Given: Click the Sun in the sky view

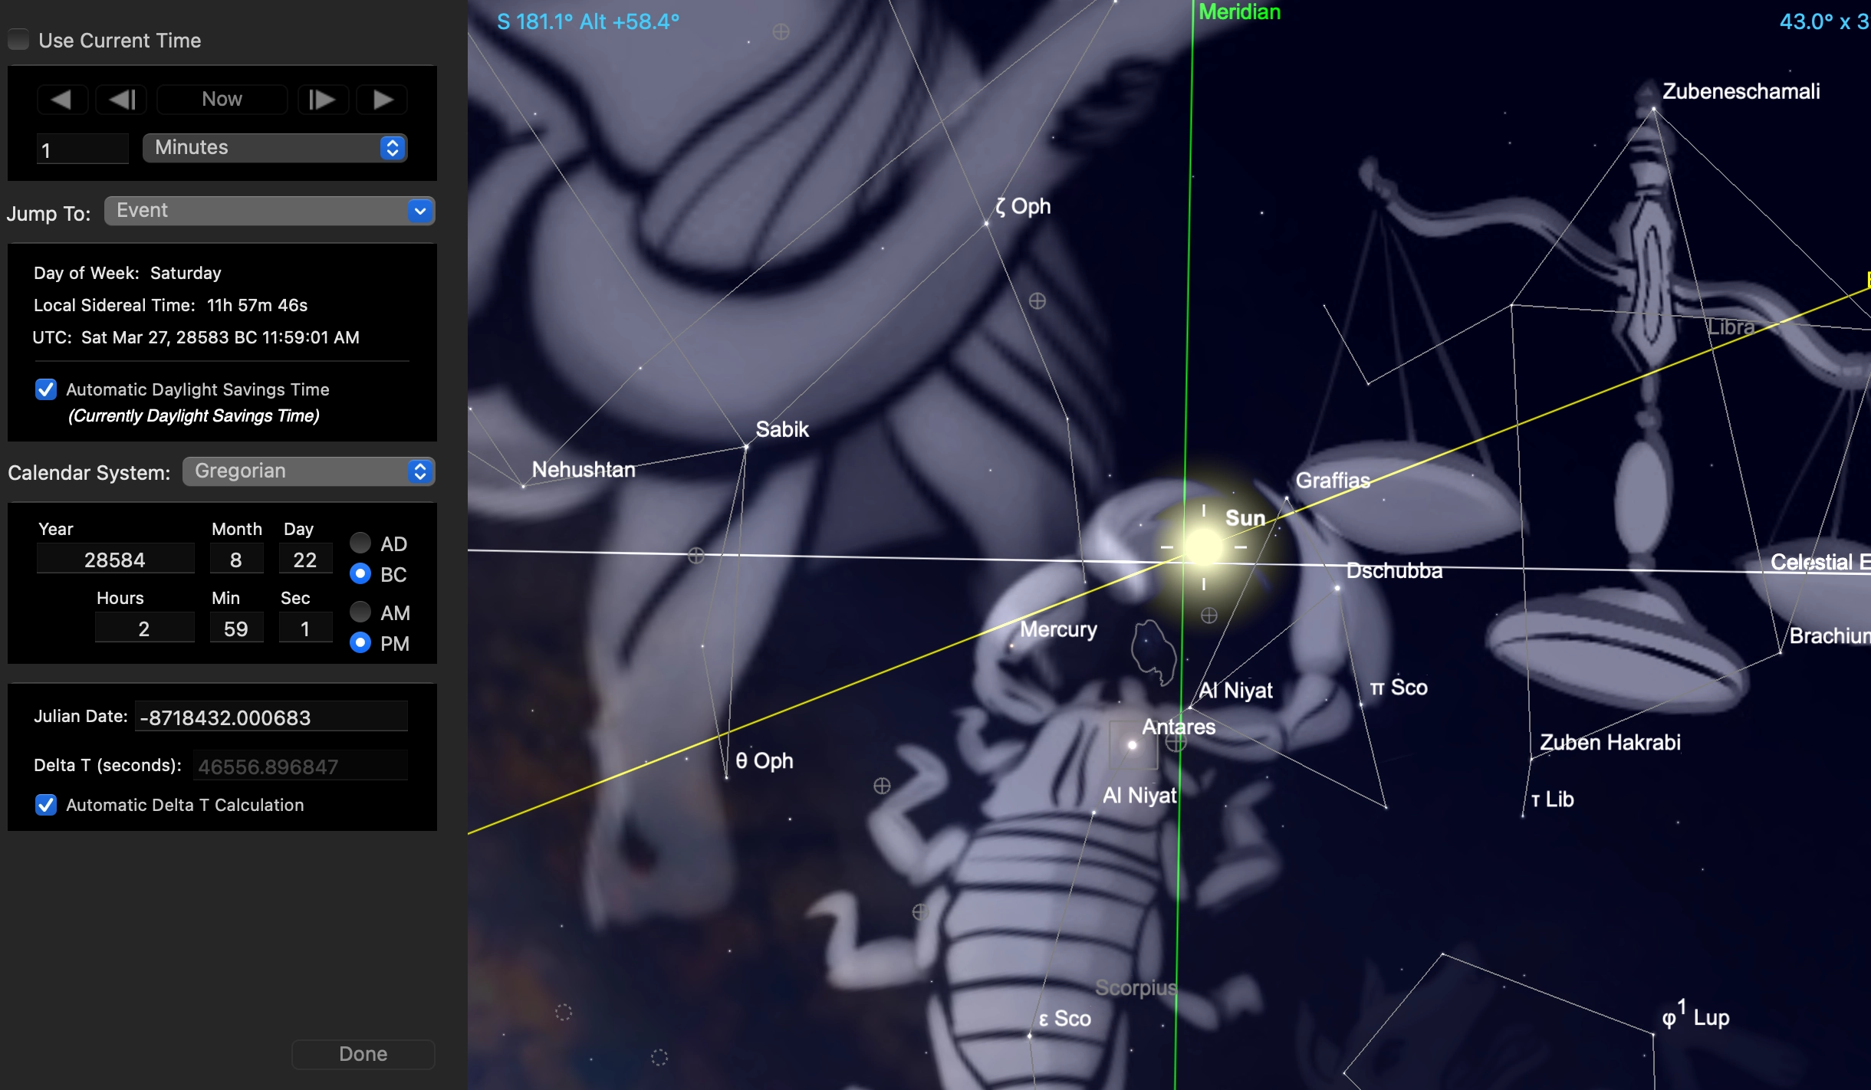Looking at the screenshot, I should tap(1203, 547).
